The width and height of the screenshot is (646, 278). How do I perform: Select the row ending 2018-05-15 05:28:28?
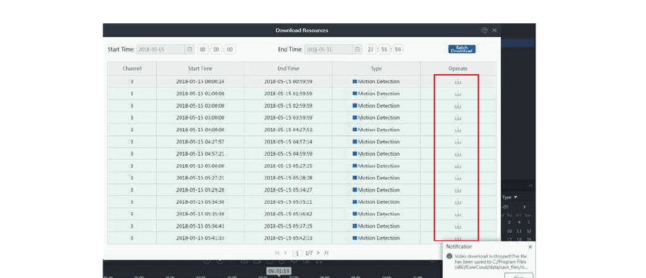pyautogui.click(x=302, y=178)
